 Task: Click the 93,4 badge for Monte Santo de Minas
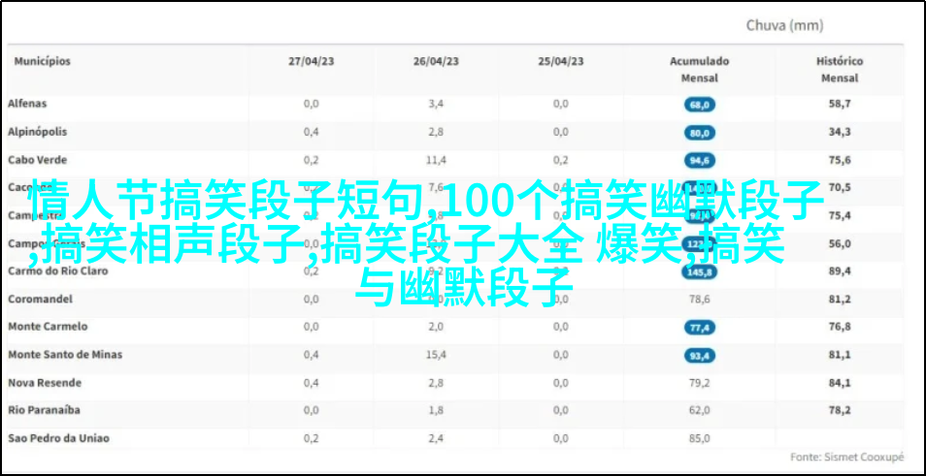[699, 356]
